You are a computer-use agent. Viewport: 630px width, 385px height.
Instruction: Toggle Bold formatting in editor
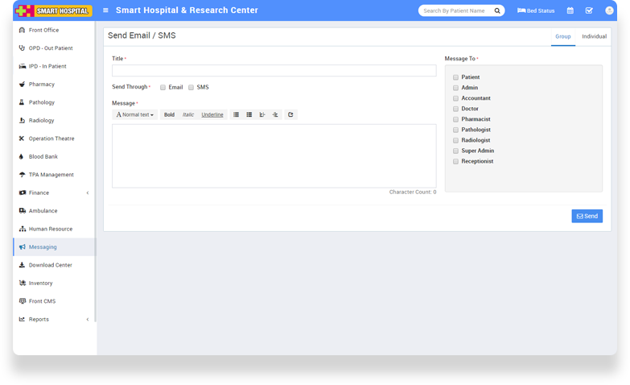[169, 114]
